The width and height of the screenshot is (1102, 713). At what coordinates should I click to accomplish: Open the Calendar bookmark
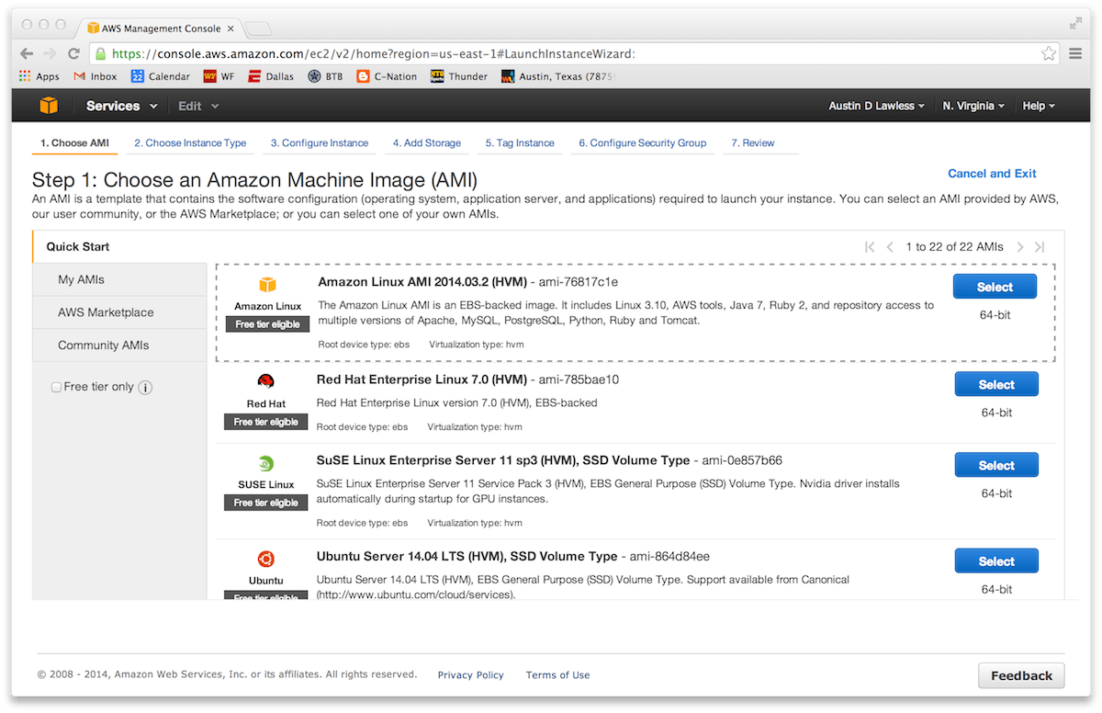161,76
